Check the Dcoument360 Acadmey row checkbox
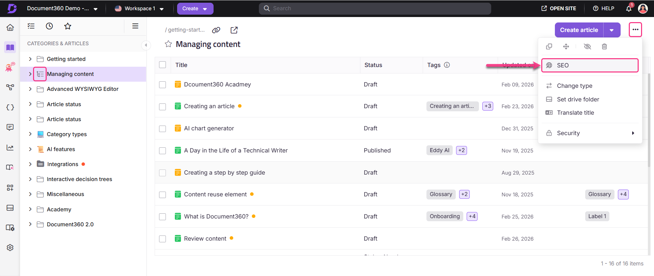This screenshot has height=276, width=654. click(162, 84)
